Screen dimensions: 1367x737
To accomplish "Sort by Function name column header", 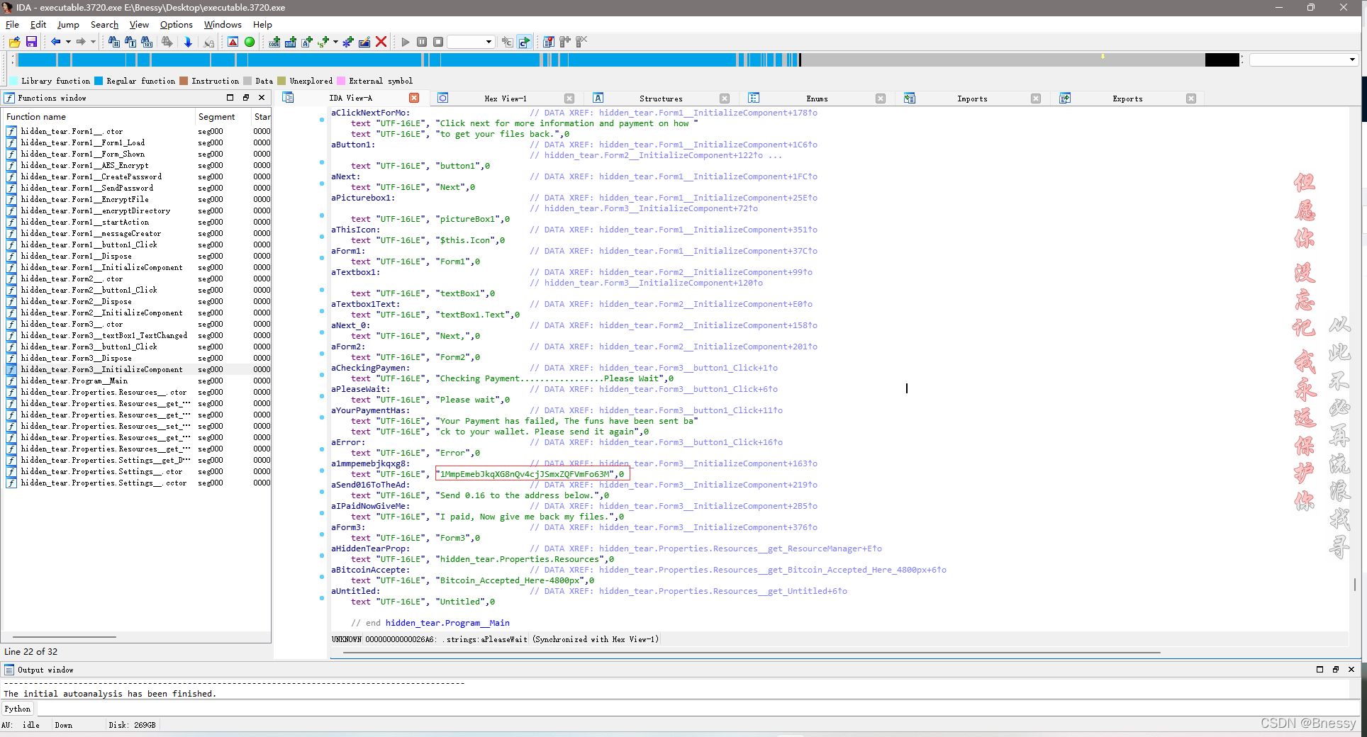I will click(99, 117).
